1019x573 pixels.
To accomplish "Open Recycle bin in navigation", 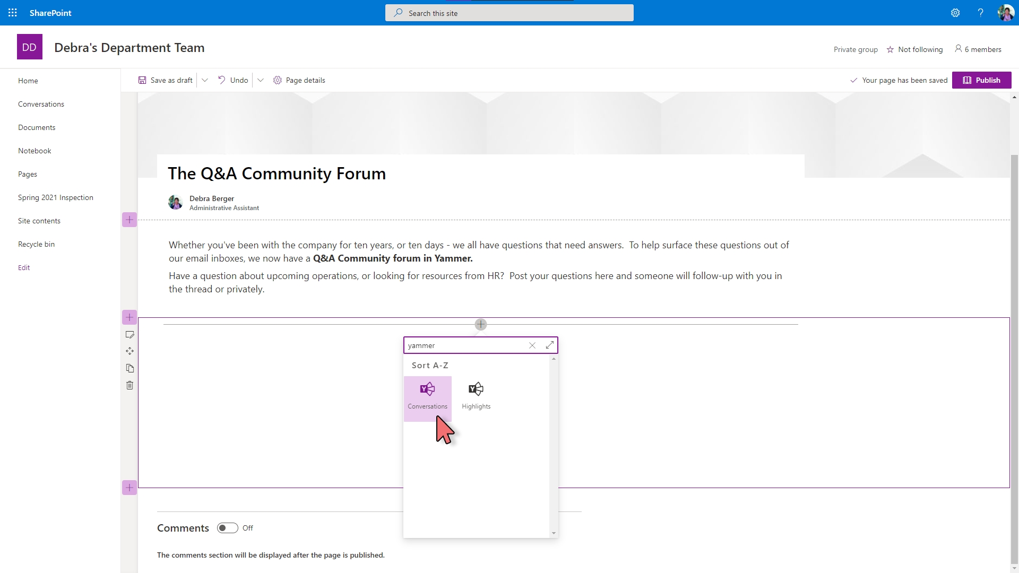I will [36, 244].
